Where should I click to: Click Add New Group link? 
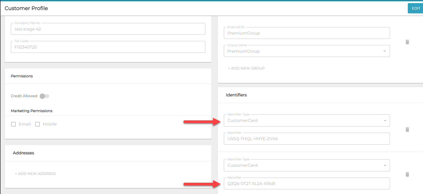246,68
